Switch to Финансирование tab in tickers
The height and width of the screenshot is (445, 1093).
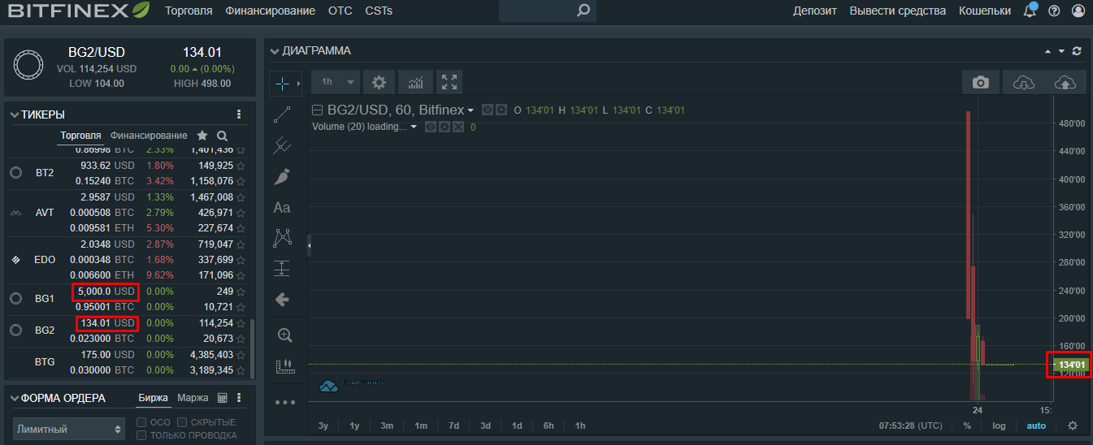149,136
